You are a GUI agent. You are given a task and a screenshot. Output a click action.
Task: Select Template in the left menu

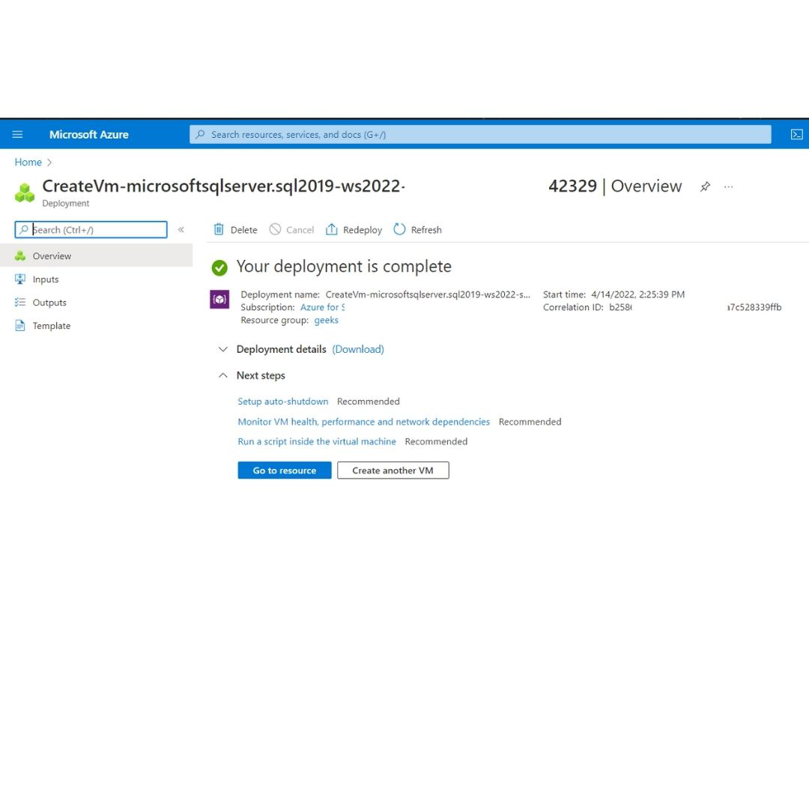[x=97, y=326]
